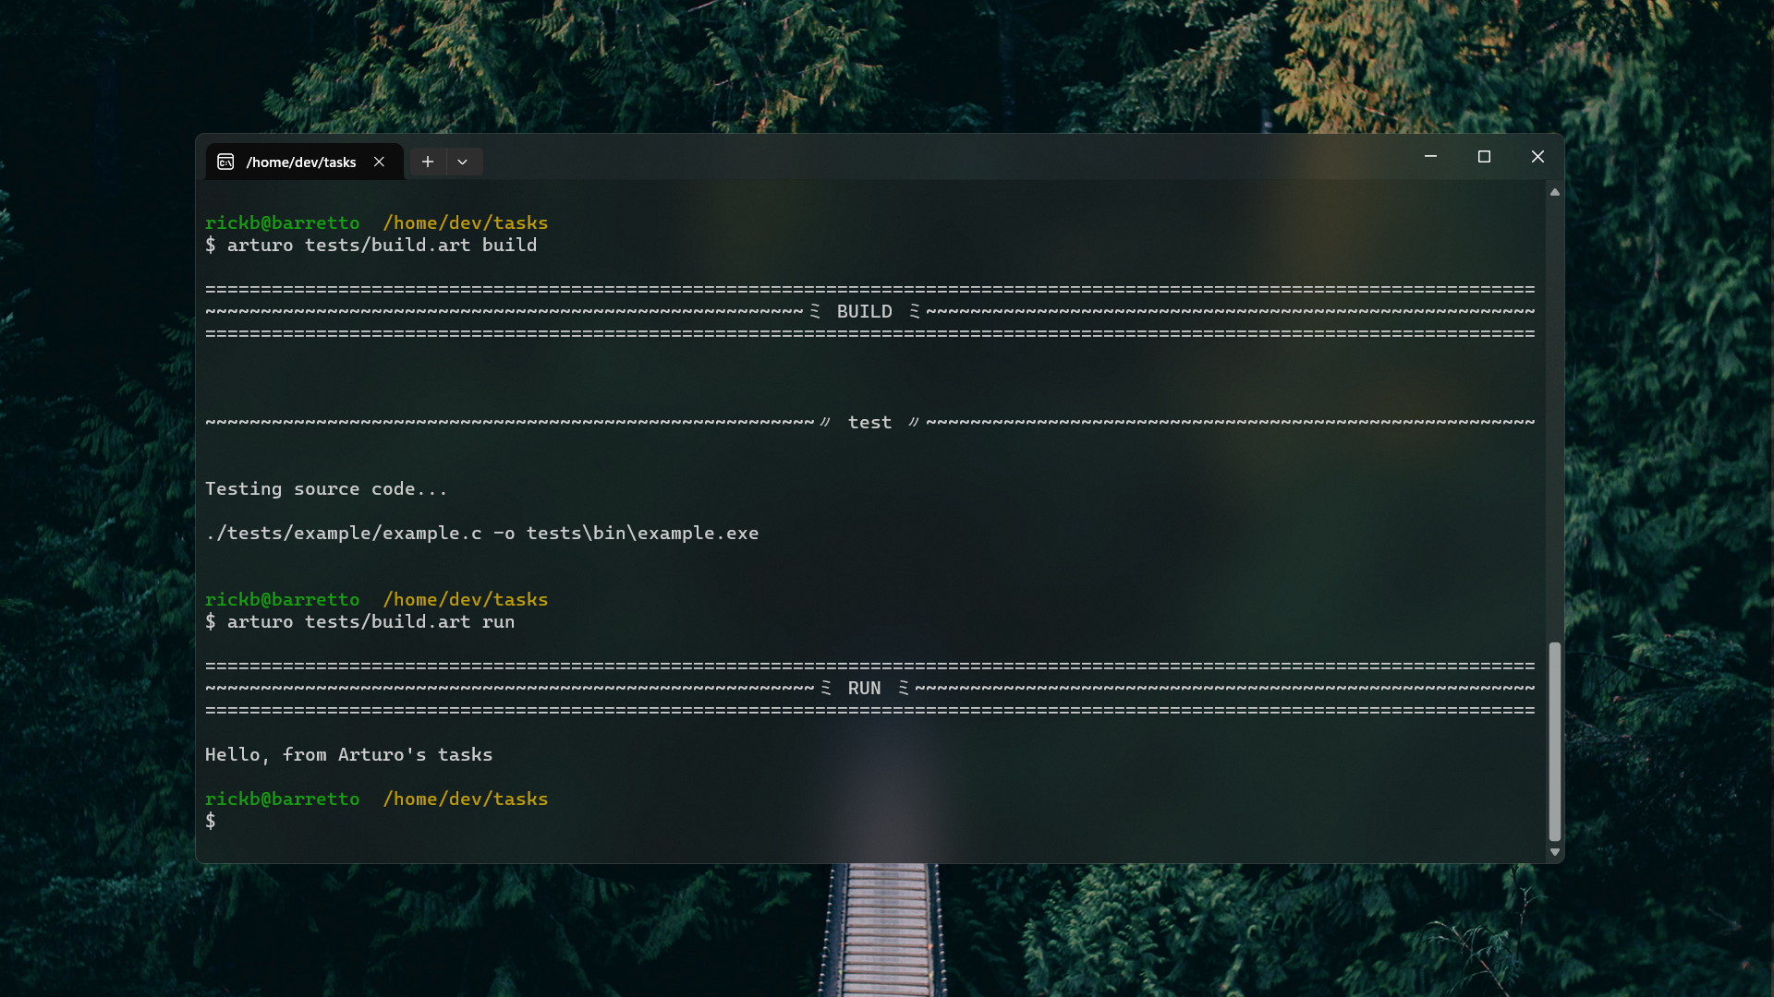Click the vertical scrollbar thumb
The height and width of the screenshot is (997, 1774).
(x=1555, y=741)
